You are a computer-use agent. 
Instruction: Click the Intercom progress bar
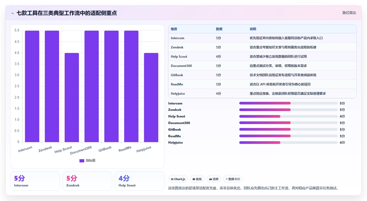pyautogui.click(x=288, y=103)
